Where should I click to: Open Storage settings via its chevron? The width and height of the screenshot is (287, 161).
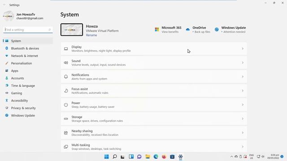click(x=243, y=119)
